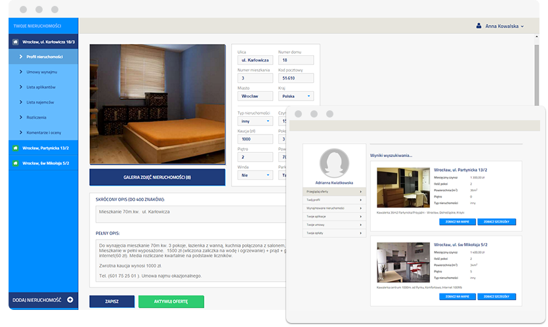Click the home icon beside Wrocław, ul. Karłowicza 18/3
Screen dimensions: 548x327
(x=15, y=42)
